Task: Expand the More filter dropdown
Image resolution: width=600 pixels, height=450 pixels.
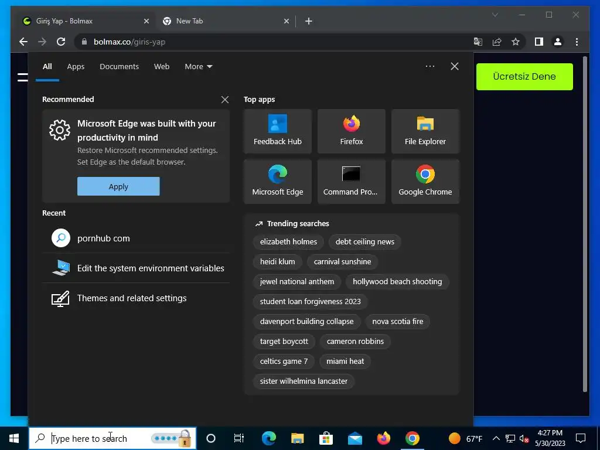Action: (198, 67)
